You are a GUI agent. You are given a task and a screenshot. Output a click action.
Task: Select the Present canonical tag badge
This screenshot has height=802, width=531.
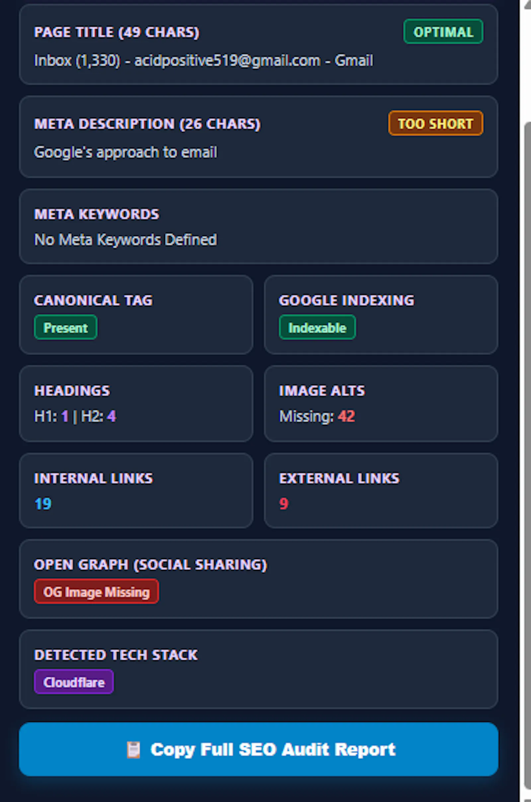[x=66, y=328]
